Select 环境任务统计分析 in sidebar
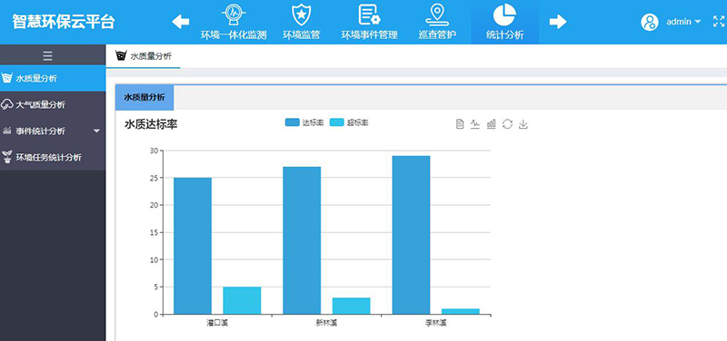Screen dimensions: 727x341 click(x=53, y=157)
